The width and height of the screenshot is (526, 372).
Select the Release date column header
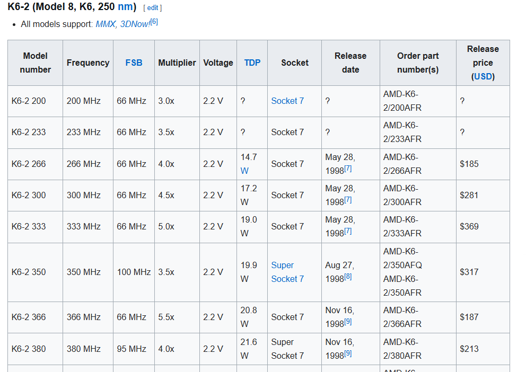tap(350, 63)
